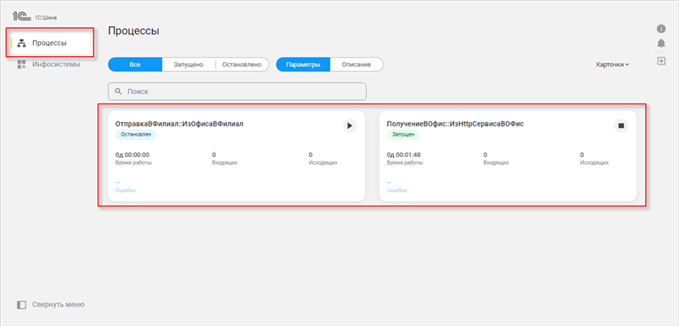The height and width of the screenshot is (326, 679).
Task: Switch to the Описание view
Action: (356, 65)
